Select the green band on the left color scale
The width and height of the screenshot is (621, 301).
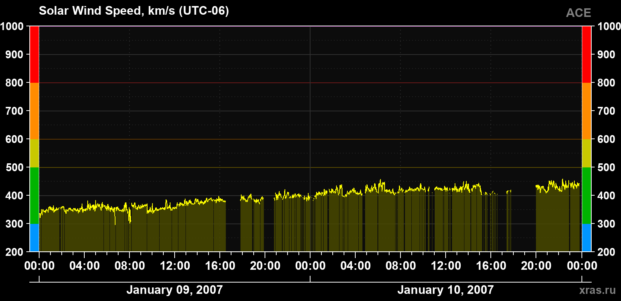click(x=34, y=196)
